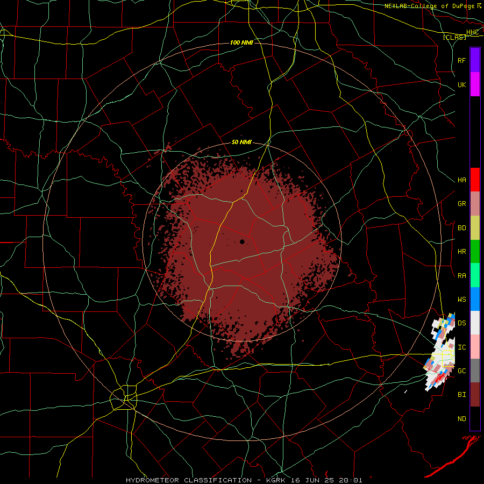Click the HHC product label
This screenshot has width=484, height=484.
tap(472, 32)
